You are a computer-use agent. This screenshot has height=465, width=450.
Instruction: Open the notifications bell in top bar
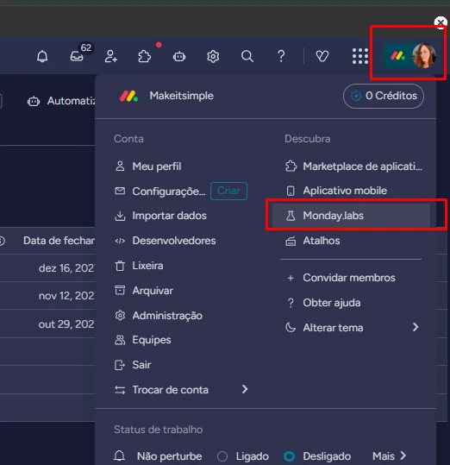(x=42, y=56)
